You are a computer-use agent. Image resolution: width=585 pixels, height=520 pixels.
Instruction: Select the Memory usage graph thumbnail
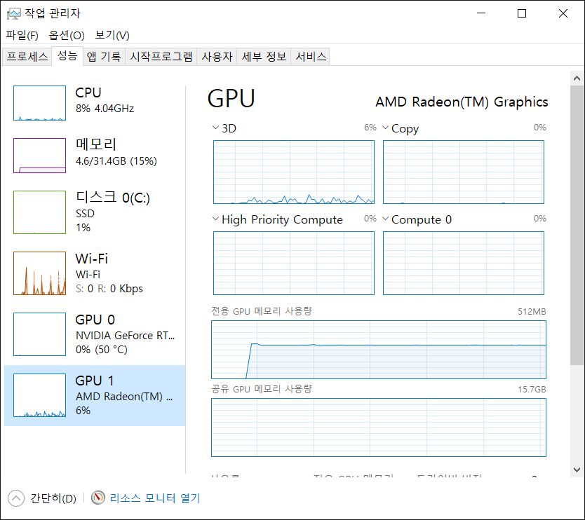[39, 155]
